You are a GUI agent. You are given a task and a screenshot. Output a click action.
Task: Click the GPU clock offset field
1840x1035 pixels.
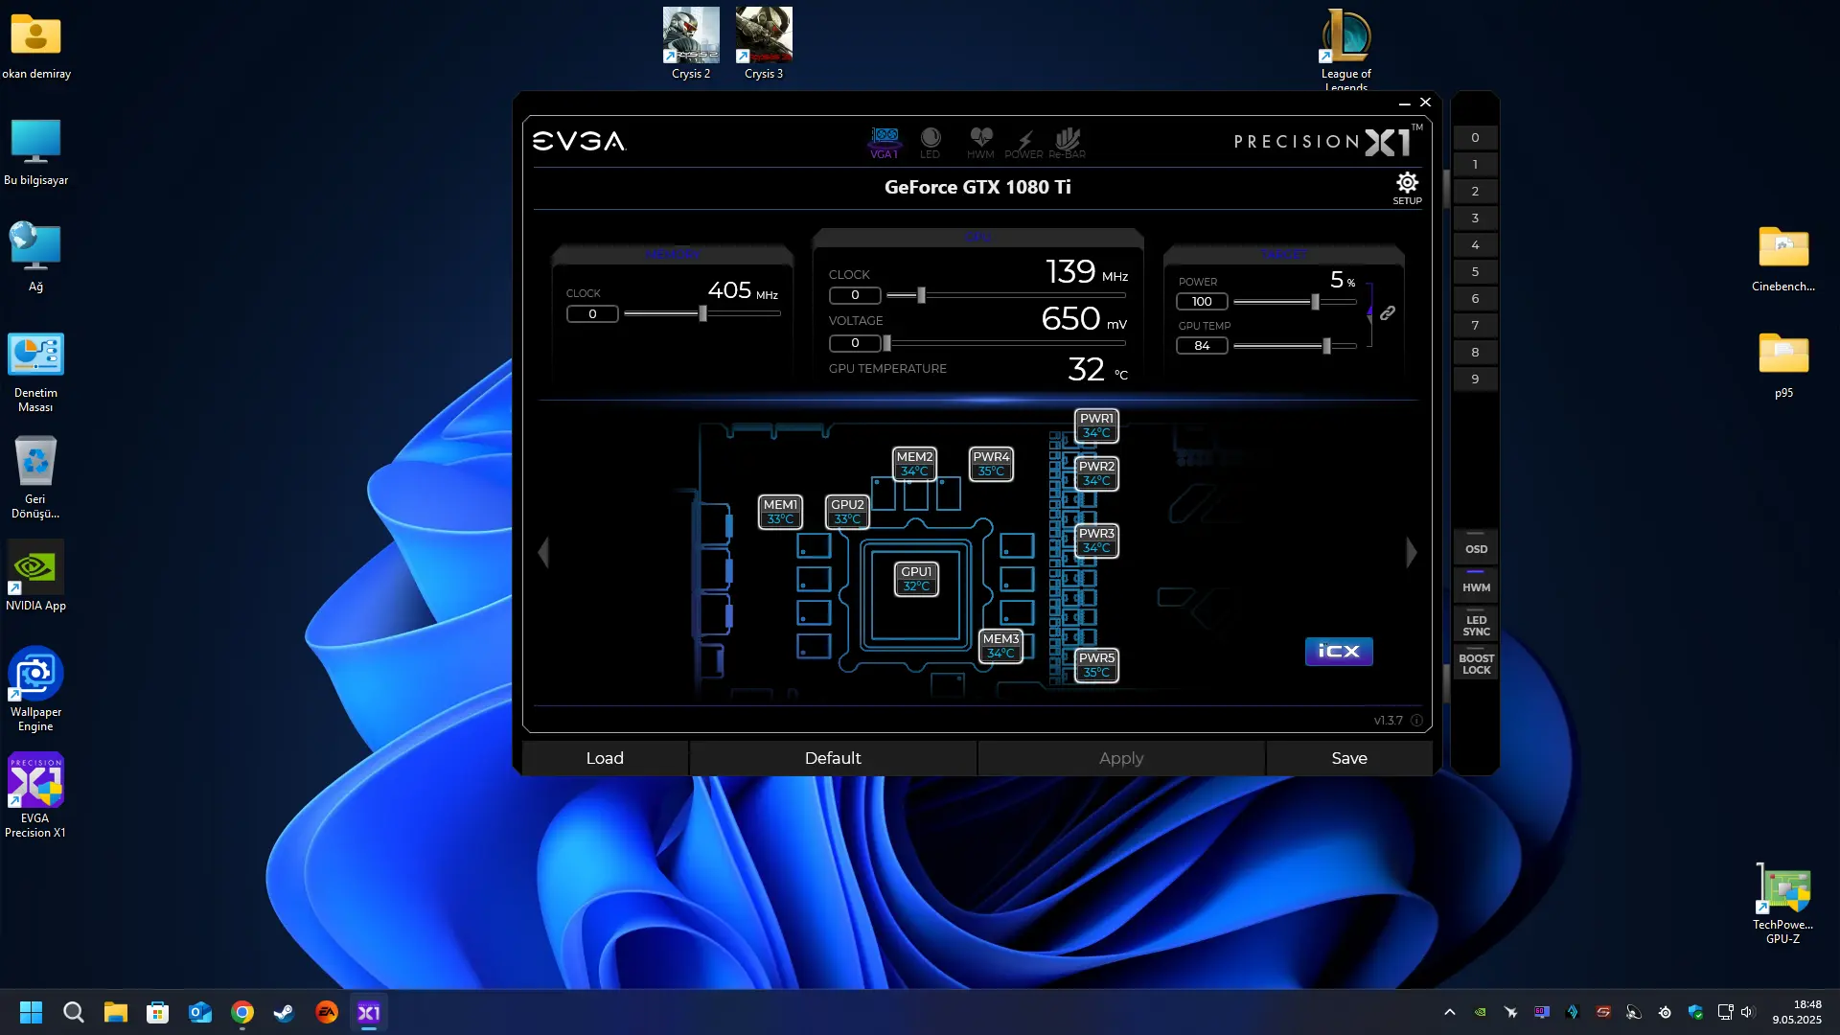855,295
